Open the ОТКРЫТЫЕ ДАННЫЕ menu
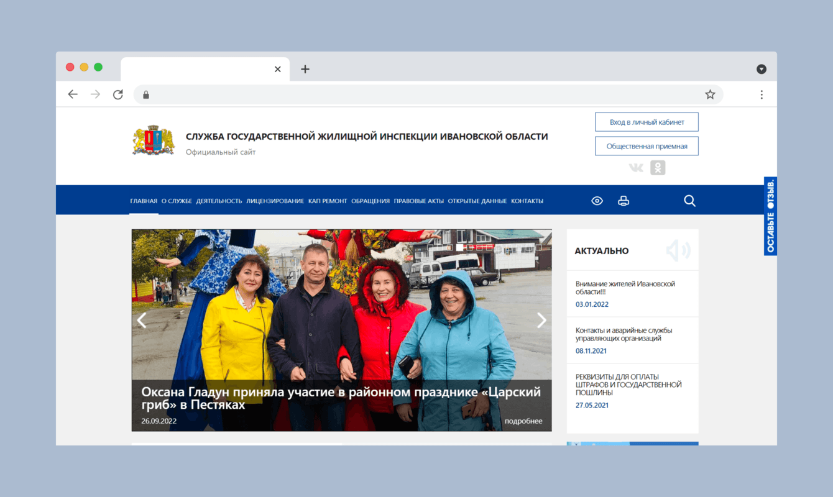 tap(477, 201)
